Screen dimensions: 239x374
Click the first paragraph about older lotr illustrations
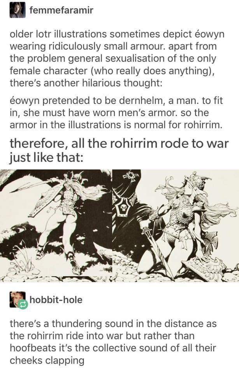(117, 58)
